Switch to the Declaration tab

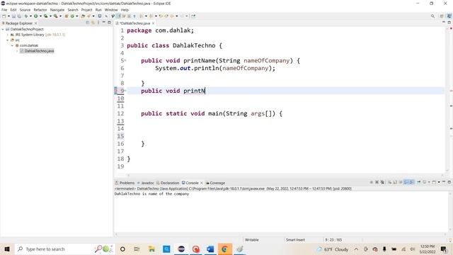(x=168, y=183)
